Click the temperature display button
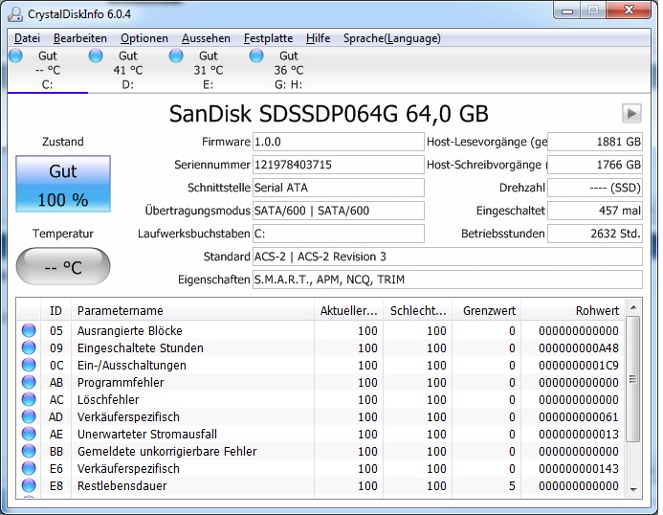Image resolution: width=663 pixels, height=515 pixels. [x=63, y=267]
